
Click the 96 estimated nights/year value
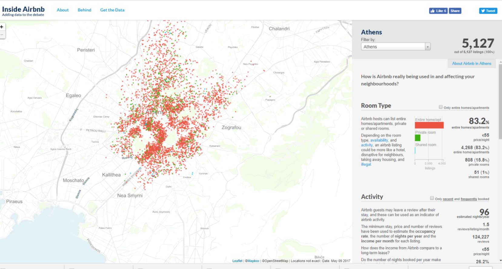[484, 212]
